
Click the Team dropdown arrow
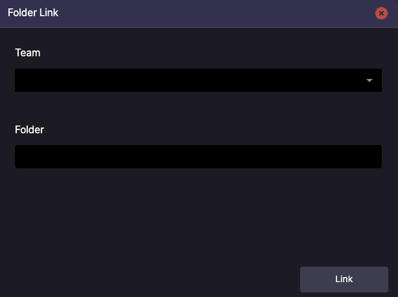369,80
